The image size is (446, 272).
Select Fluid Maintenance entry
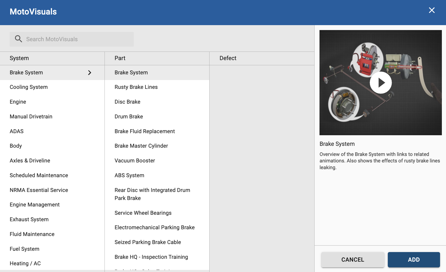click(x=52, y=234)
